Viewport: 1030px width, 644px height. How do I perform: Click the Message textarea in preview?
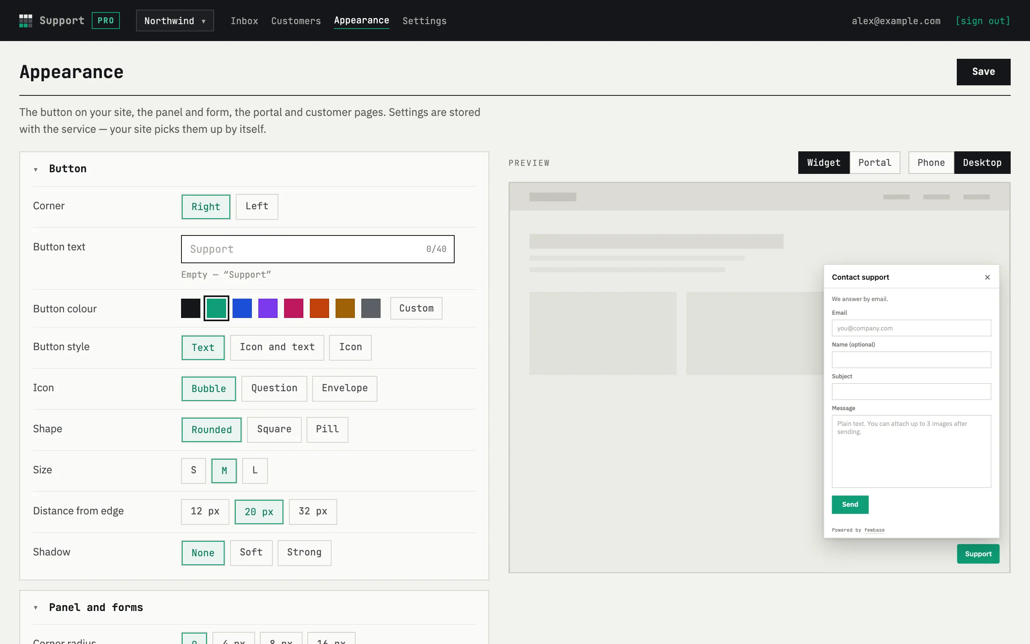coord(911,452)
